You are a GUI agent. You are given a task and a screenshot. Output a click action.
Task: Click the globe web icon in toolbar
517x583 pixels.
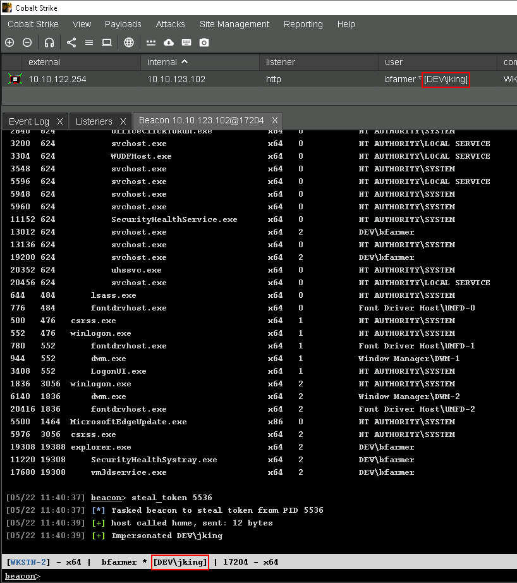(129, 42)
